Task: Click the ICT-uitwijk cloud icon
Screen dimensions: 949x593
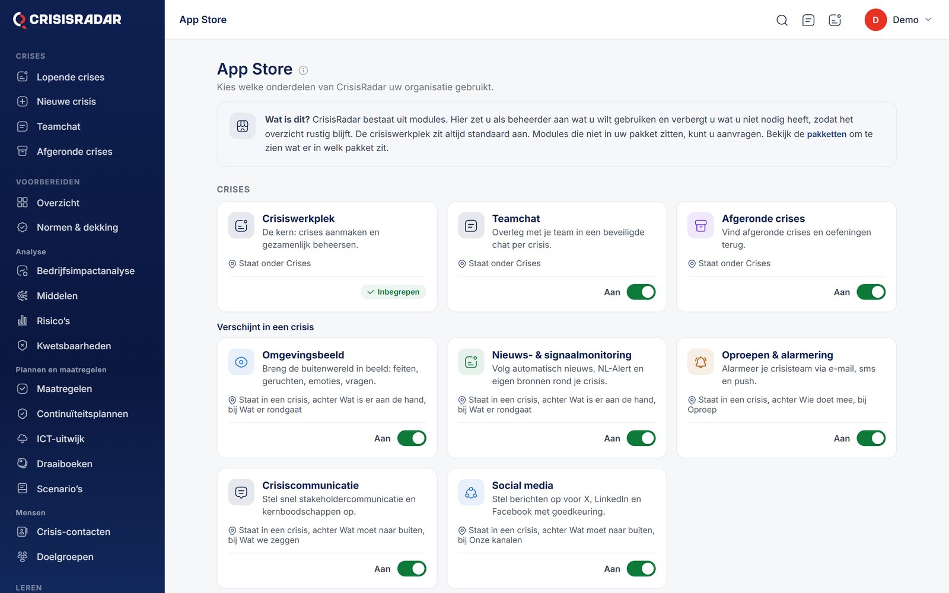Action: click(23, 439)
